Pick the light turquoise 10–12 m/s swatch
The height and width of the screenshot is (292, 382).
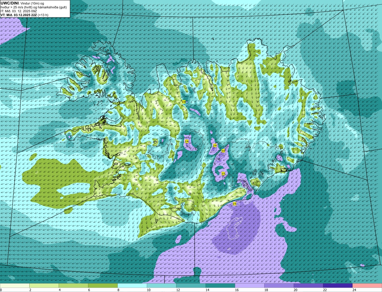162,286
